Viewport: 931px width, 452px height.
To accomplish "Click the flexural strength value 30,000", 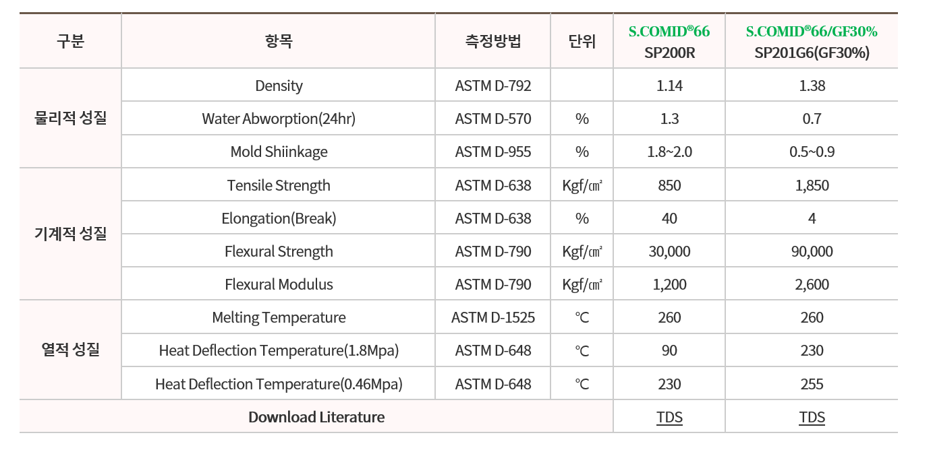I will (669, 251).
